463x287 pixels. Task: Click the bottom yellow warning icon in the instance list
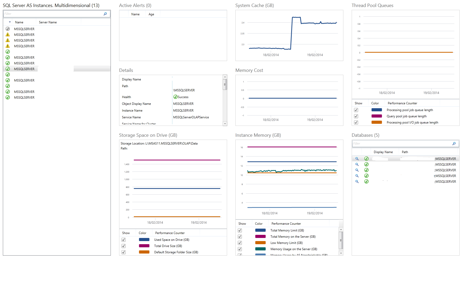tap(8, 46)
